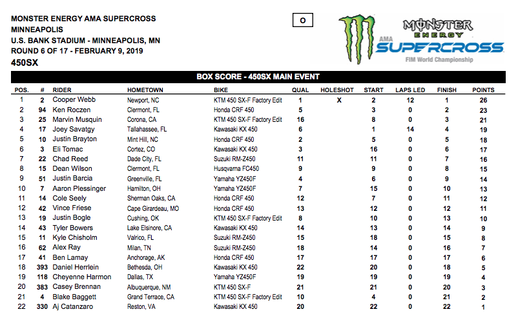Click the green Monster claw logo

tap(358, 39)
